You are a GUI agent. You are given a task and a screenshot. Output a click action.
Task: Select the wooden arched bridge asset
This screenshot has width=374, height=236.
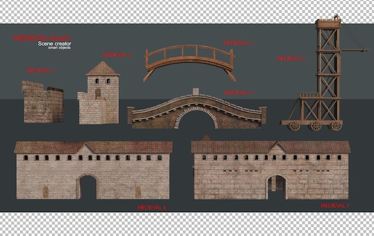[x=189, y=63]
